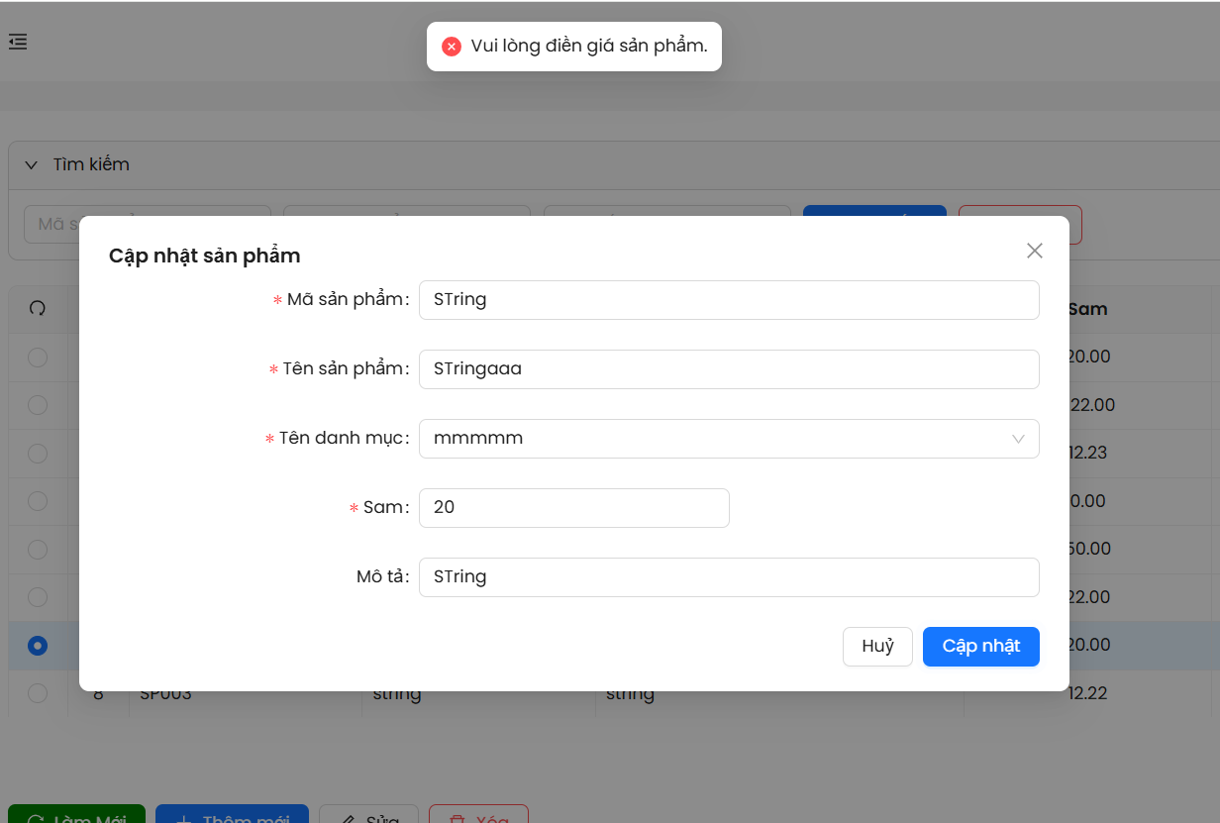
Task: Focus the Tên sản phẩm text field
Action: coord(729,369)
